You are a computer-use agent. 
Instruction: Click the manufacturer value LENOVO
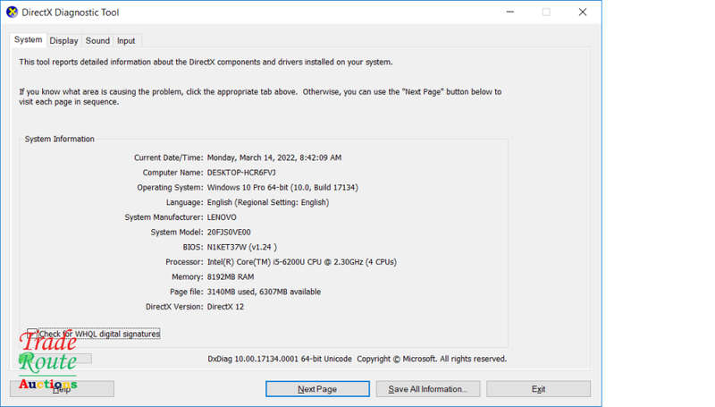(x=222, y=217)
